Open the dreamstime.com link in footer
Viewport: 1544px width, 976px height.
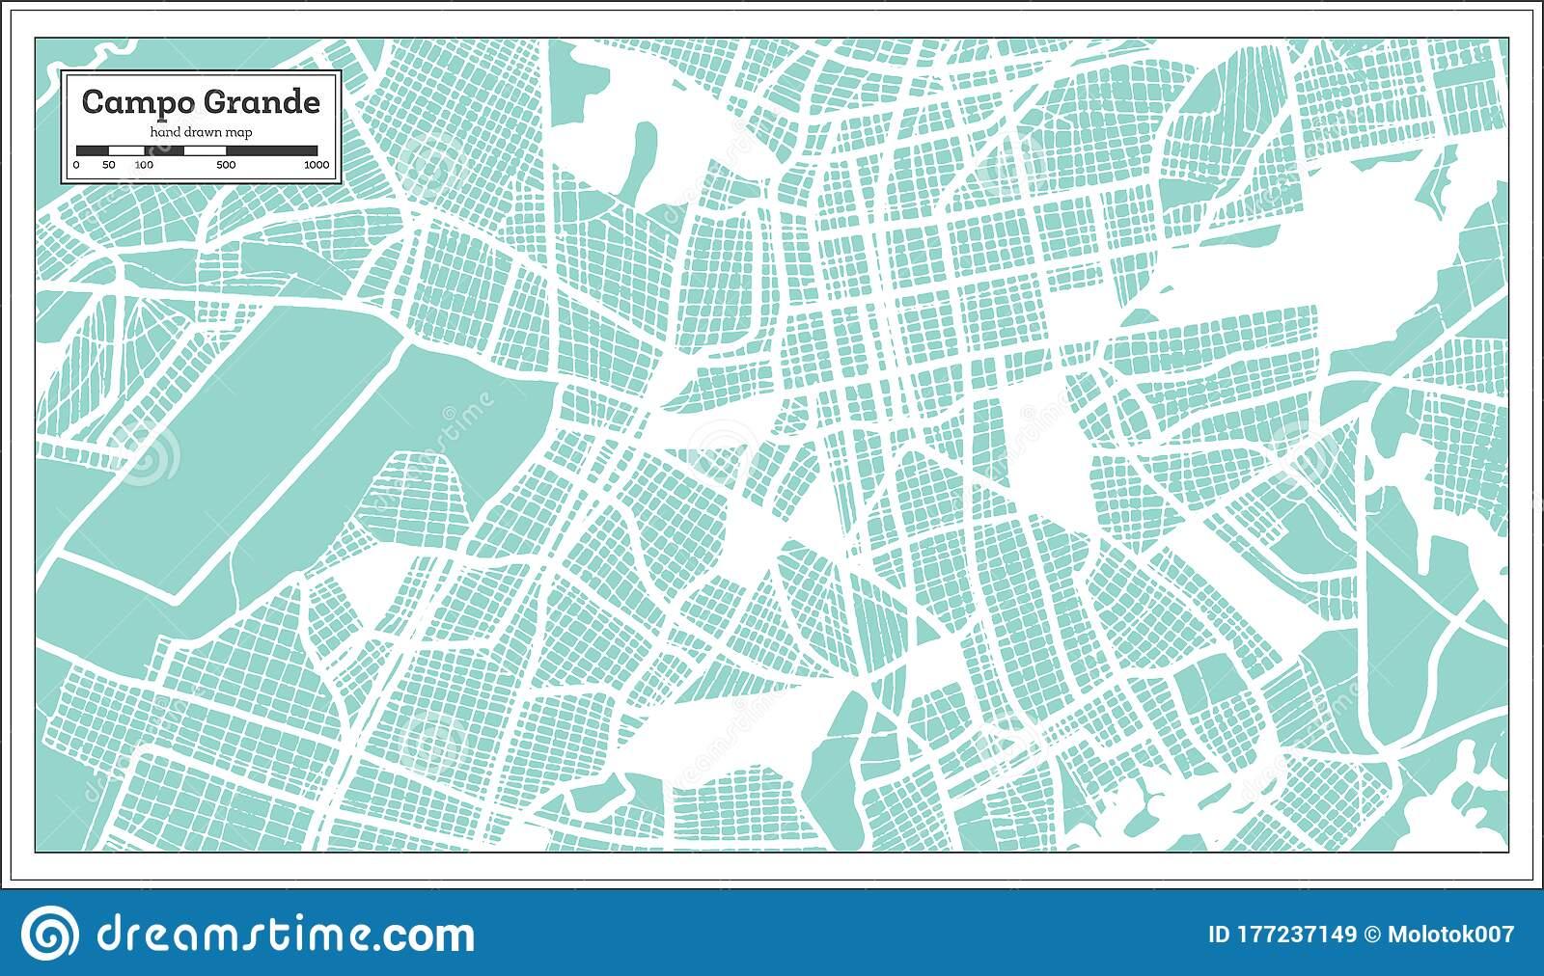286,934
